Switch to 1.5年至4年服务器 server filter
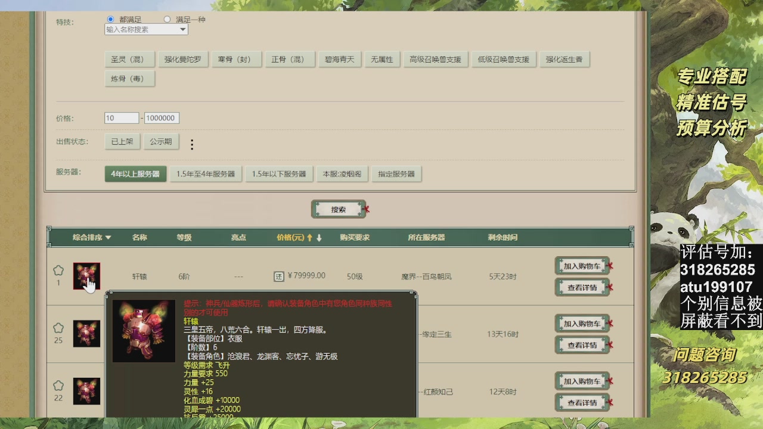The image size is (763, 429). point(206,174)
